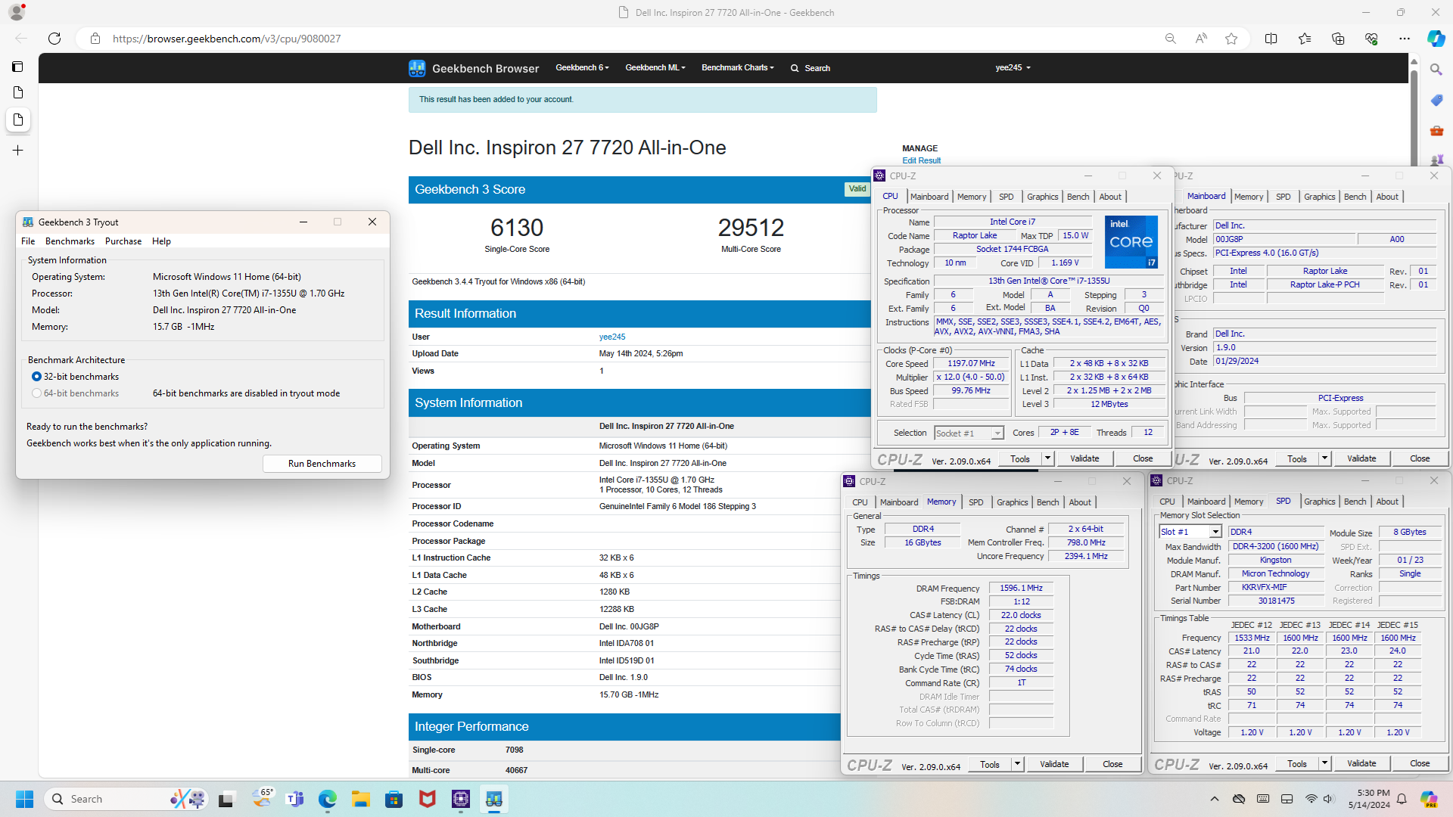Viewport: 1453px width, 817px height.
Task: Open the Favorites list
Action: pyautogui.click(x=1305, y=39)
